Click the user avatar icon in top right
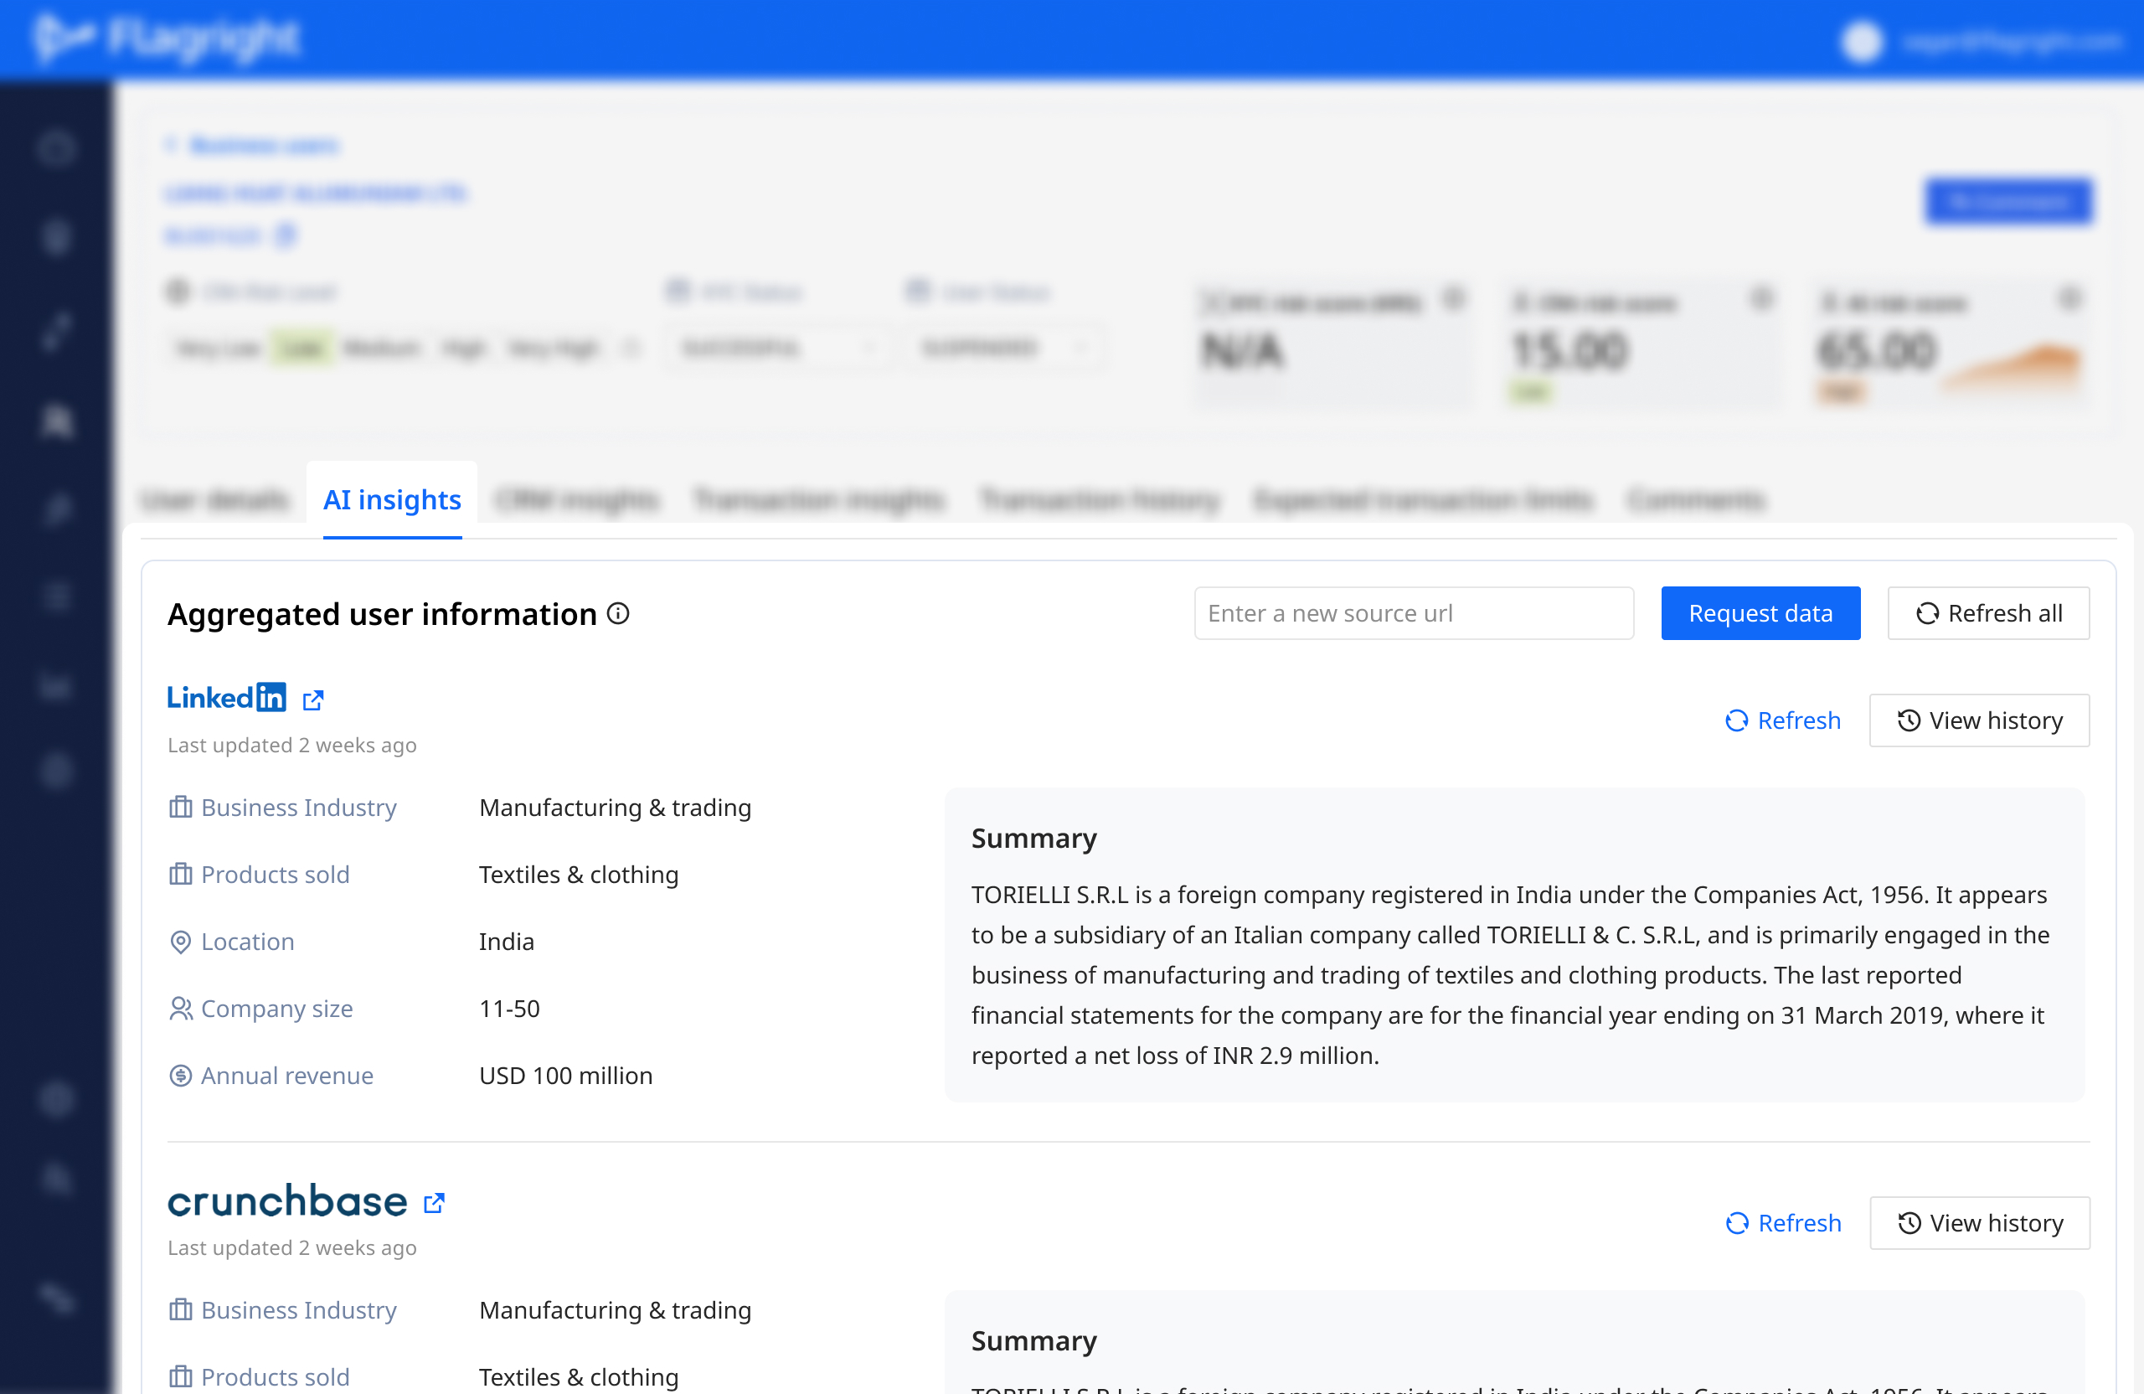 pyautogui.click(x=1862, y=41)
